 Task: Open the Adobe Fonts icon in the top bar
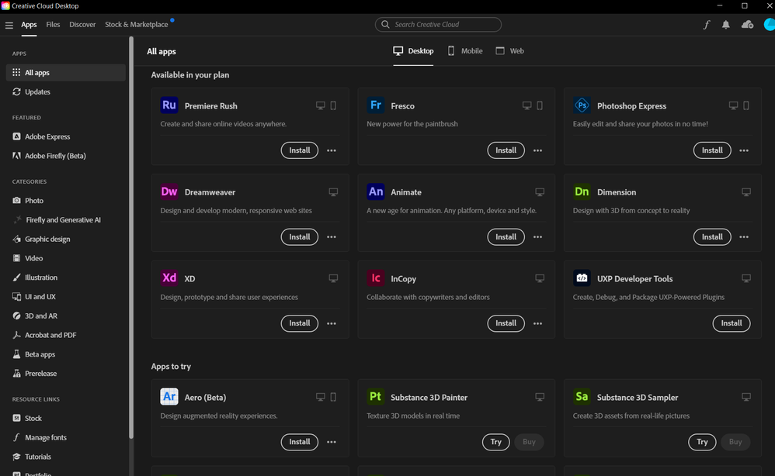point(707,24)
